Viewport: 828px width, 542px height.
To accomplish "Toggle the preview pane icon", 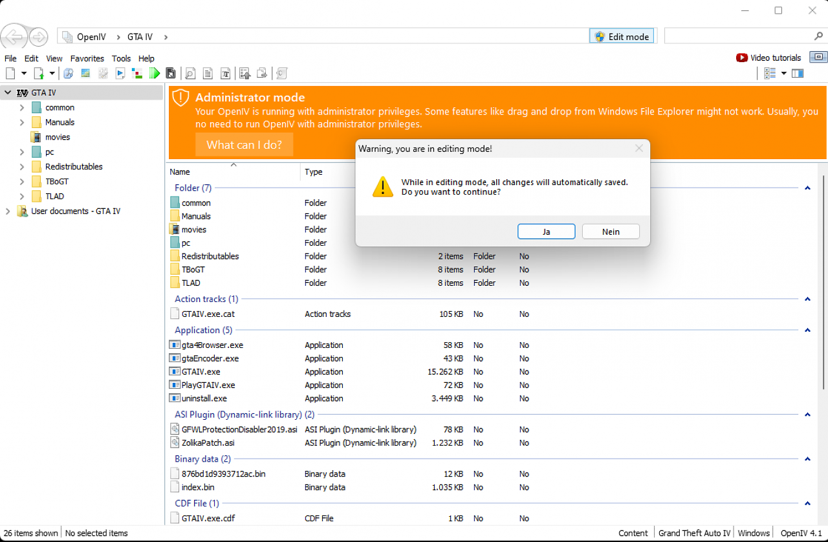I will click(798, 73).
